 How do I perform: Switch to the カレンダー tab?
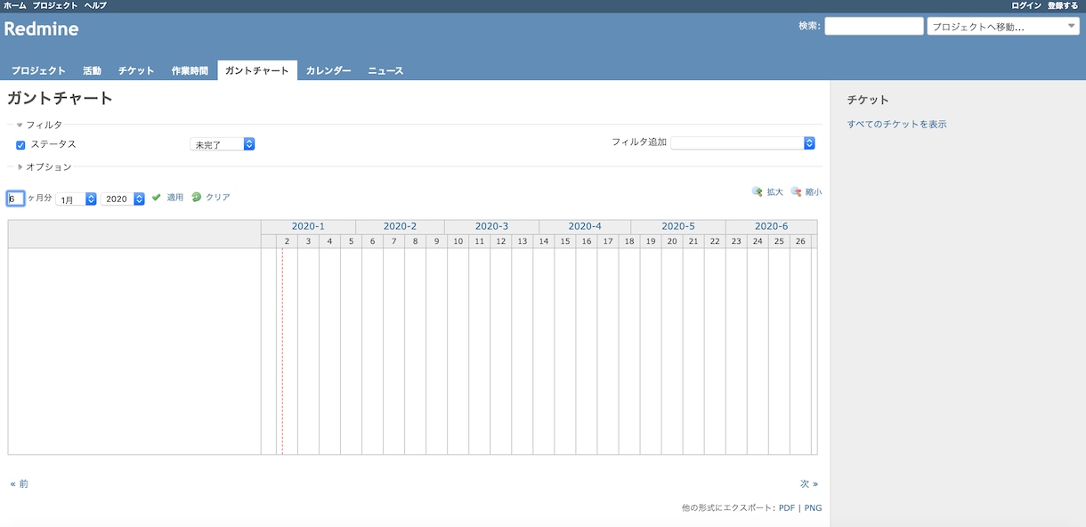point(328,70)
